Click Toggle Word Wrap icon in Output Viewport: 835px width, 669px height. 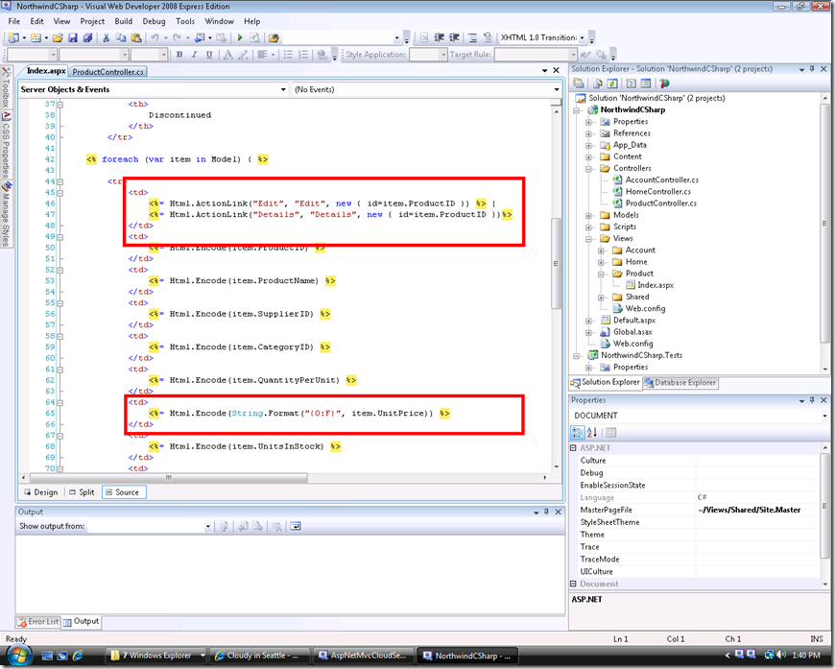[296, 526]
